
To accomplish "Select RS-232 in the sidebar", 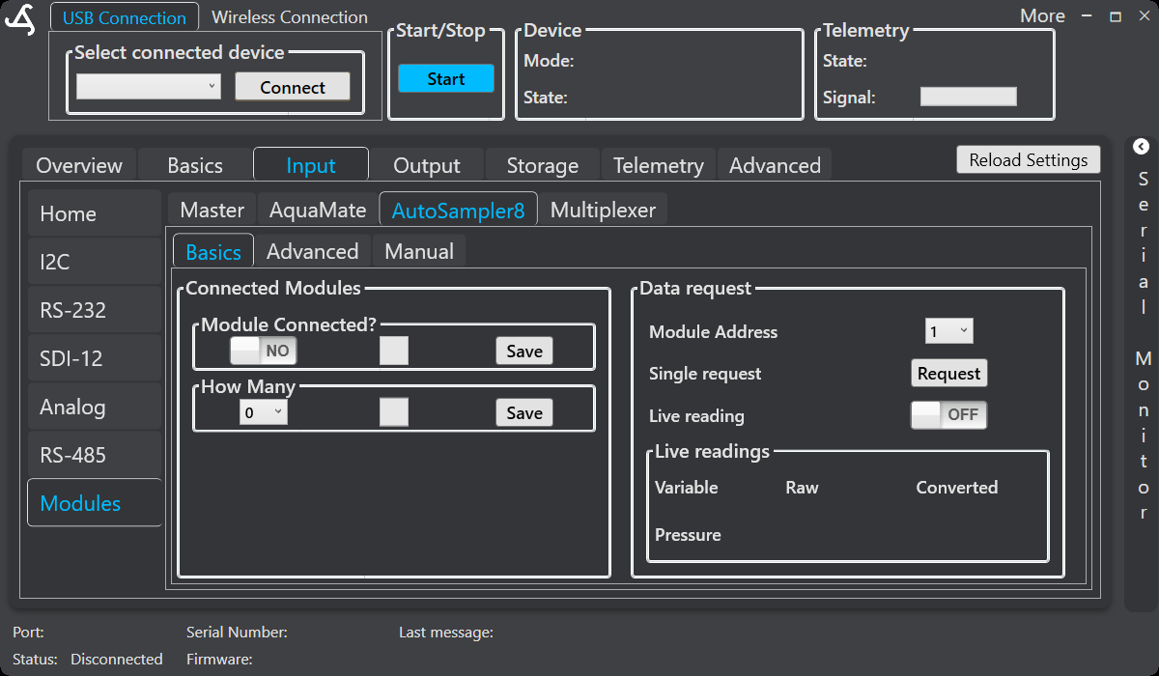I will (x=95, y=310).
